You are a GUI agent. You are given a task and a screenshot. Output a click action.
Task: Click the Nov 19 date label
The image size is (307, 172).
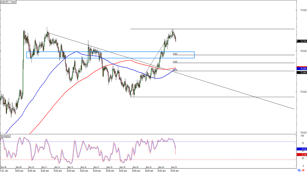tap(123, 168)
